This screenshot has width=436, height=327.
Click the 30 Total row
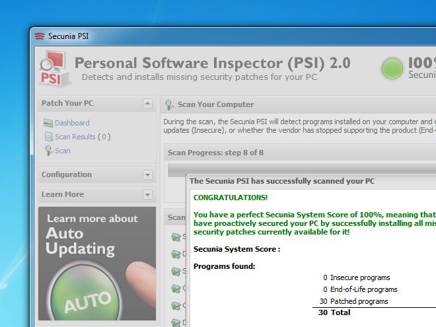coord(334,312)
